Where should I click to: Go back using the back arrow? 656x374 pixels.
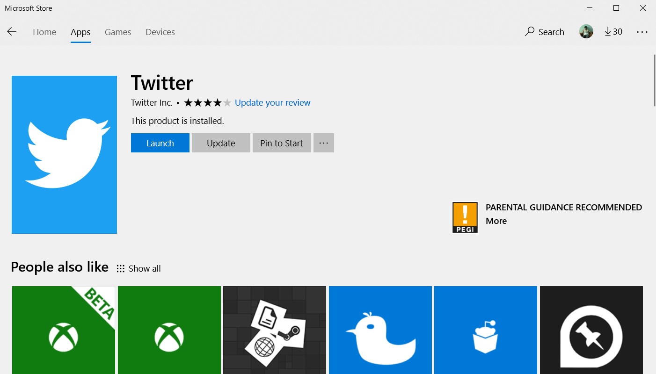pos(12,32)
